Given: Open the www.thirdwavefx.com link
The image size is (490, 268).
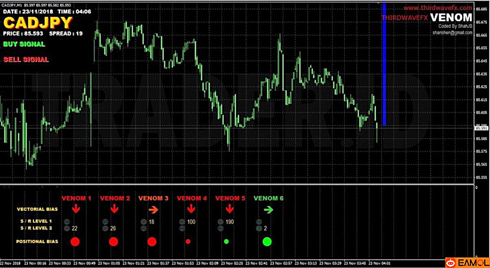Looking at the screenshot, I should coord(437,8).
